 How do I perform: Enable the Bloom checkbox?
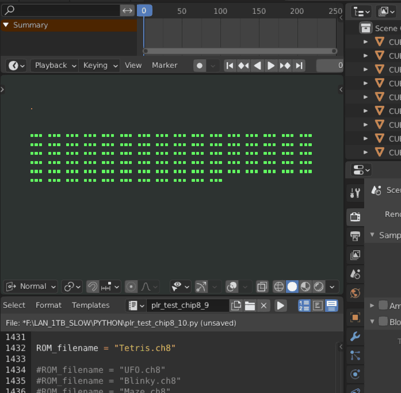pyautogui.click(x=383, y=322)
